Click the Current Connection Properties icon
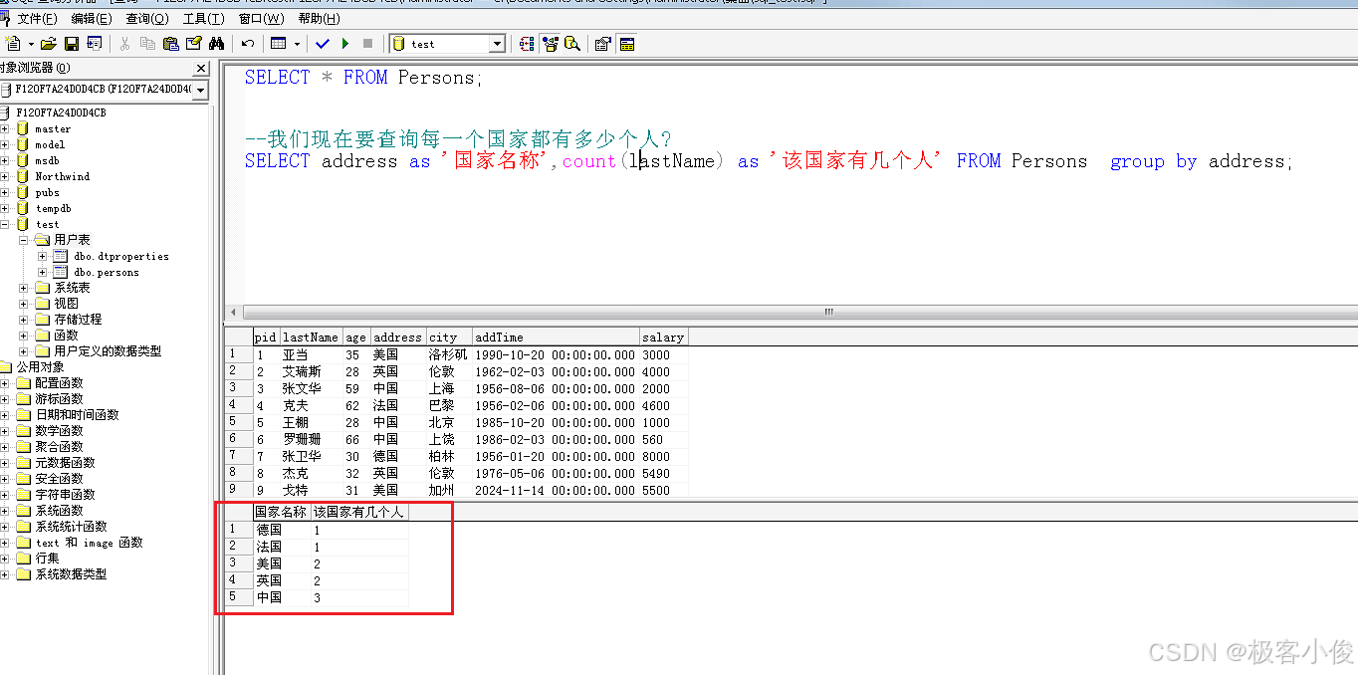 (x=602, y=44)
